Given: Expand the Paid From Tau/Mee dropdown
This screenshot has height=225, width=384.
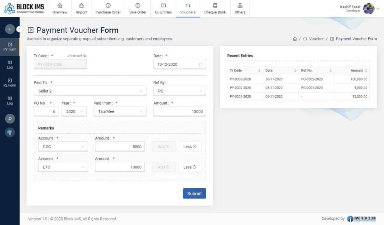Looking at the screenshot, I should coord(120,111).
